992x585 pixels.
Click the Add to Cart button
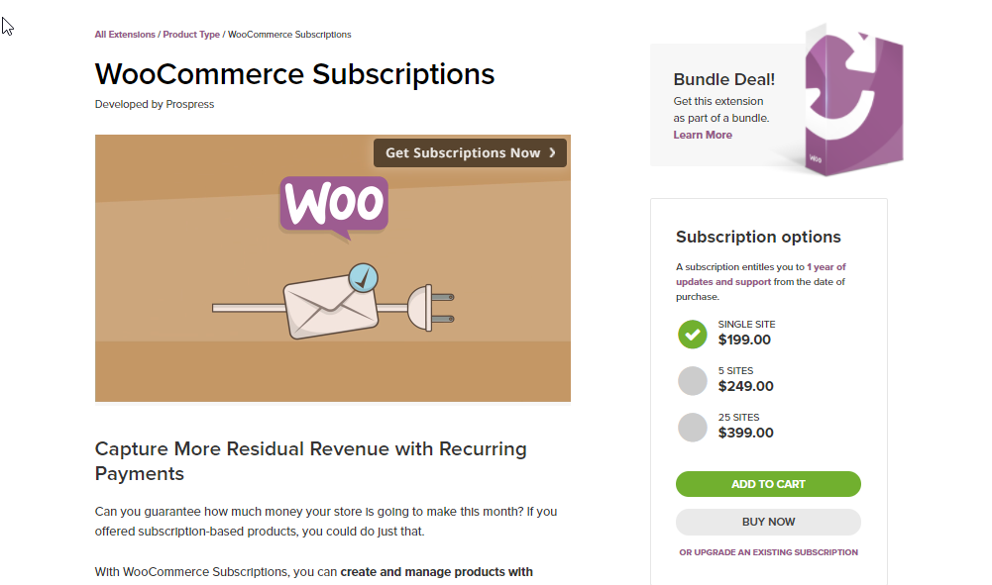768,484
